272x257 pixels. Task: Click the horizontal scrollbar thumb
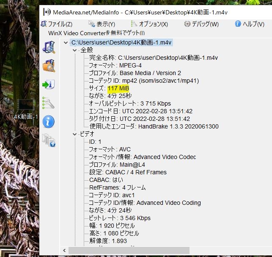pos(129,251)
